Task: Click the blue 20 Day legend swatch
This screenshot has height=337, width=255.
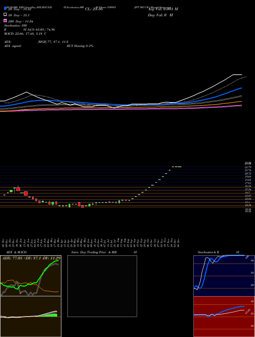Action: pos(5,8)
